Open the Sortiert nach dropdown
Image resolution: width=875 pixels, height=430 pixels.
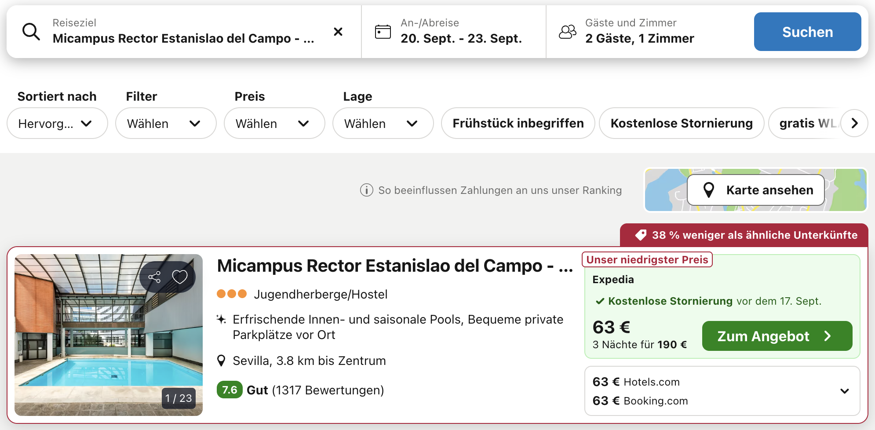coord(57,124)
